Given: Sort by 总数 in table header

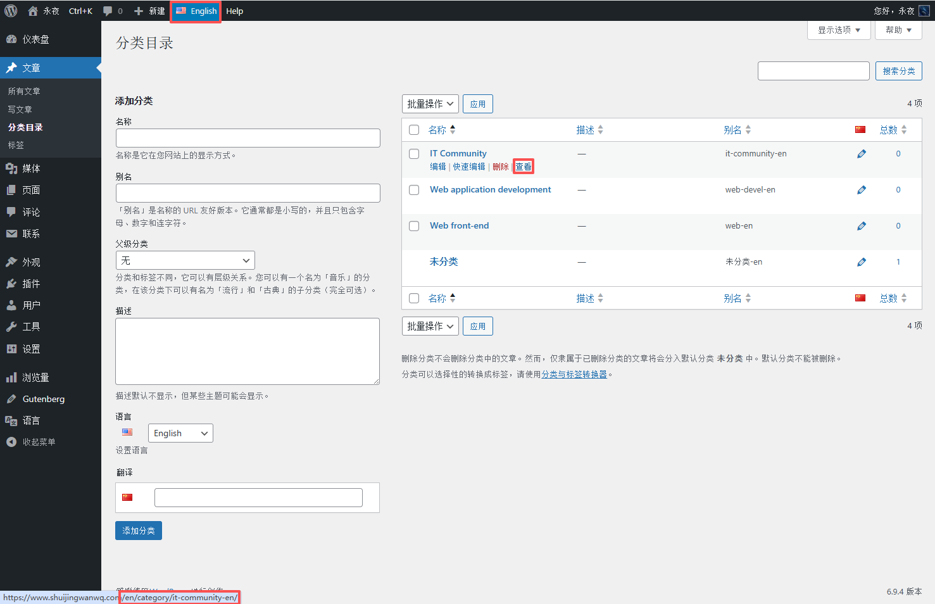Looking at the screenshot, I should (x=893, y=130).
